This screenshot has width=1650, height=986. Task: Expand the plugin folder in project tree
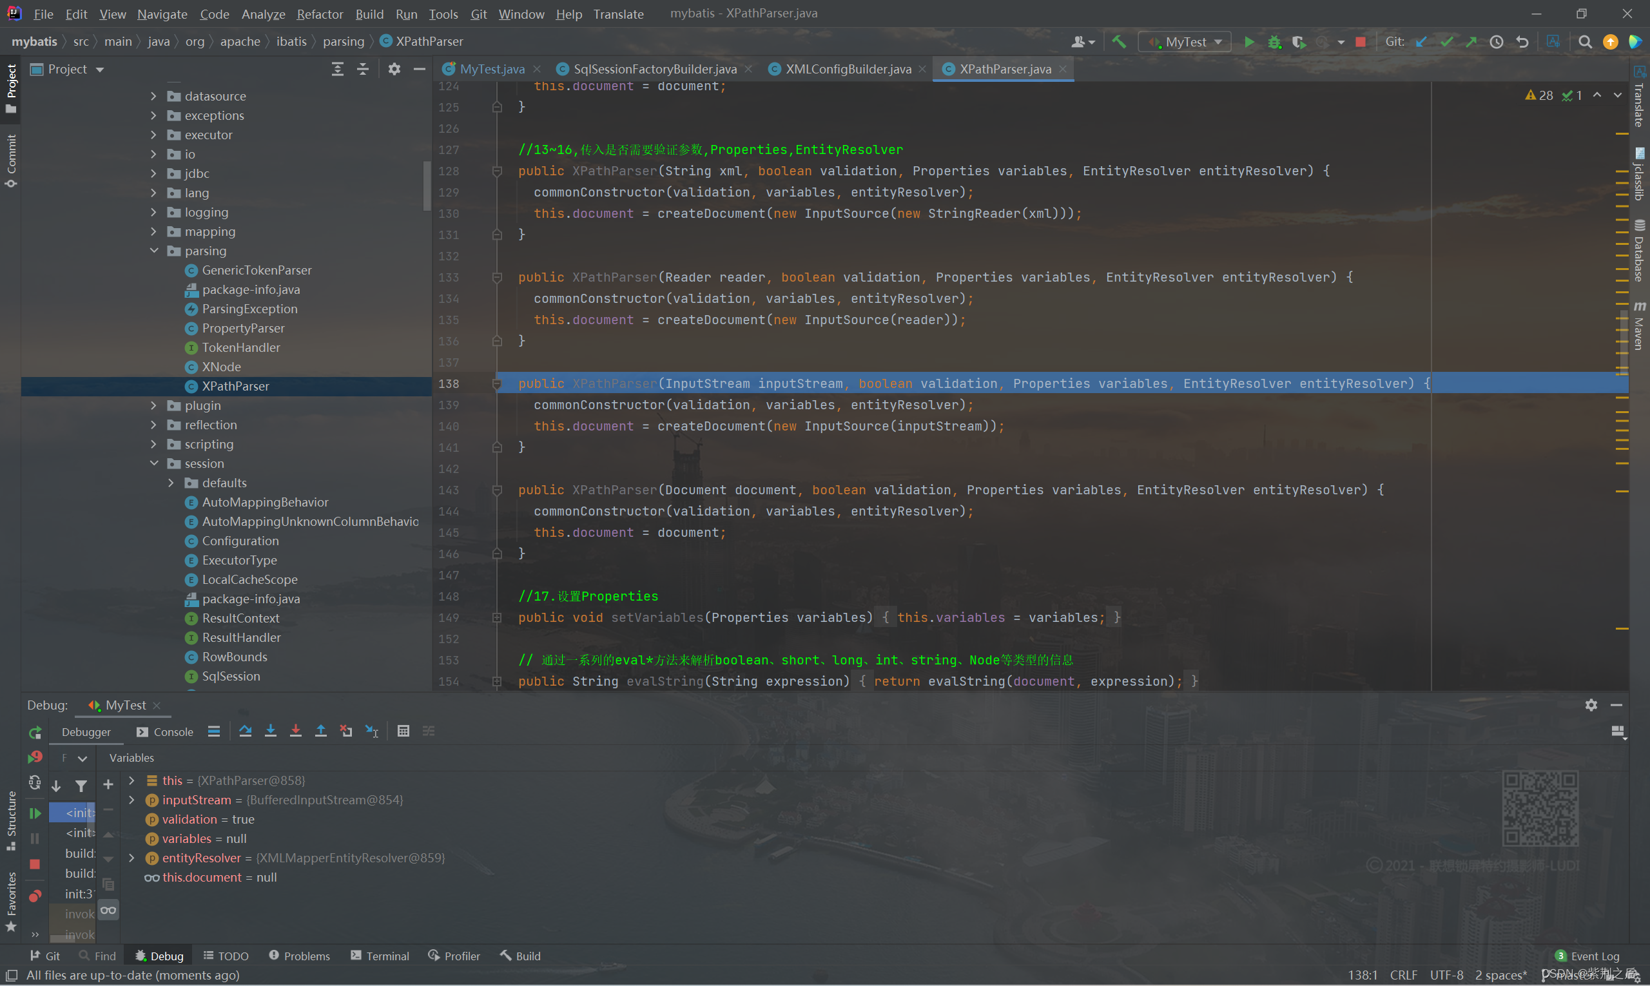153,405
